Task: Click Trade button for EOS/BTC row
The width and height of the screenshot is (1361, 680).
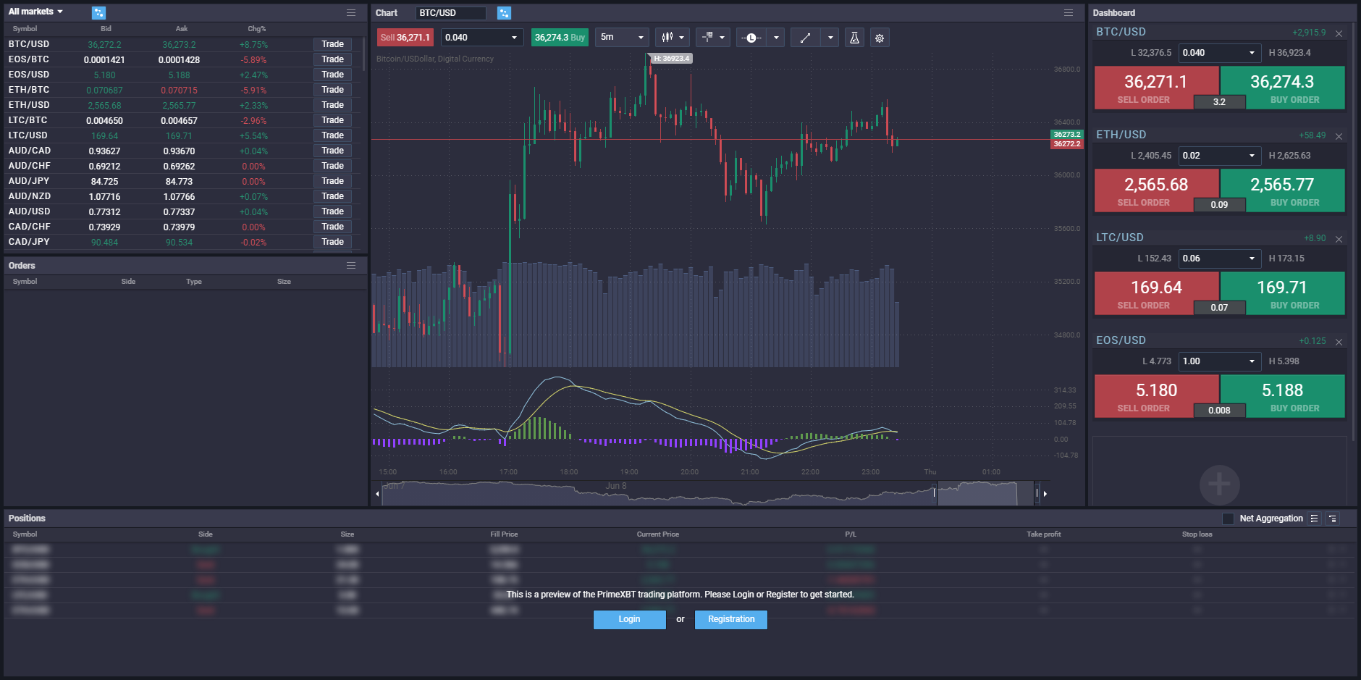Action: pyautogui.click(x=333, y=59)
